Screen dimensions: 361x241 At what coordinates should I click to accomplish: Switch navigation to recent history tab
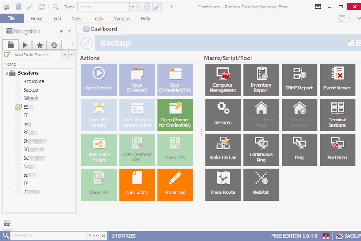54,45
